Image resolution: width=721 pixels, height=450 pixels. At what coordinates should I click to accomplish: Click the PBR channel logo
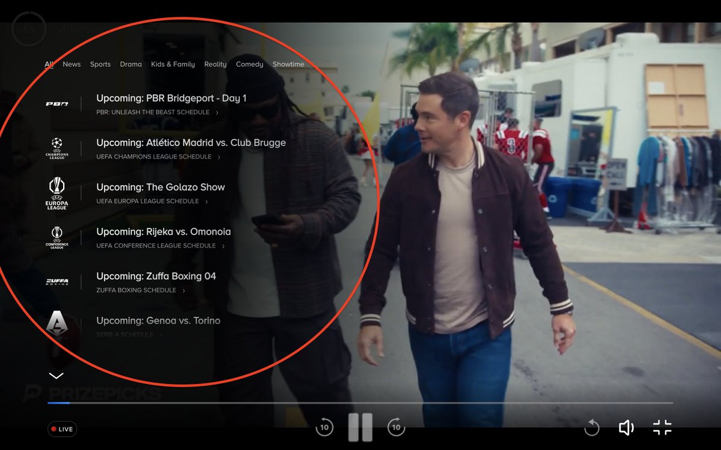[57, 104]
